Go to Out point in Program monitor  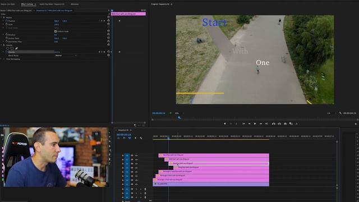(266, 123)
